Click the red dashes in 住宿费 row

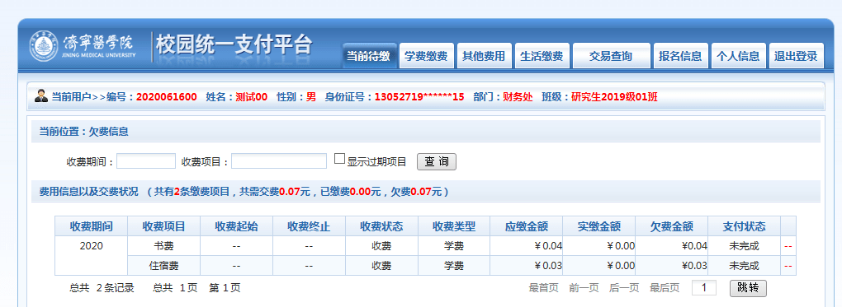788,267
